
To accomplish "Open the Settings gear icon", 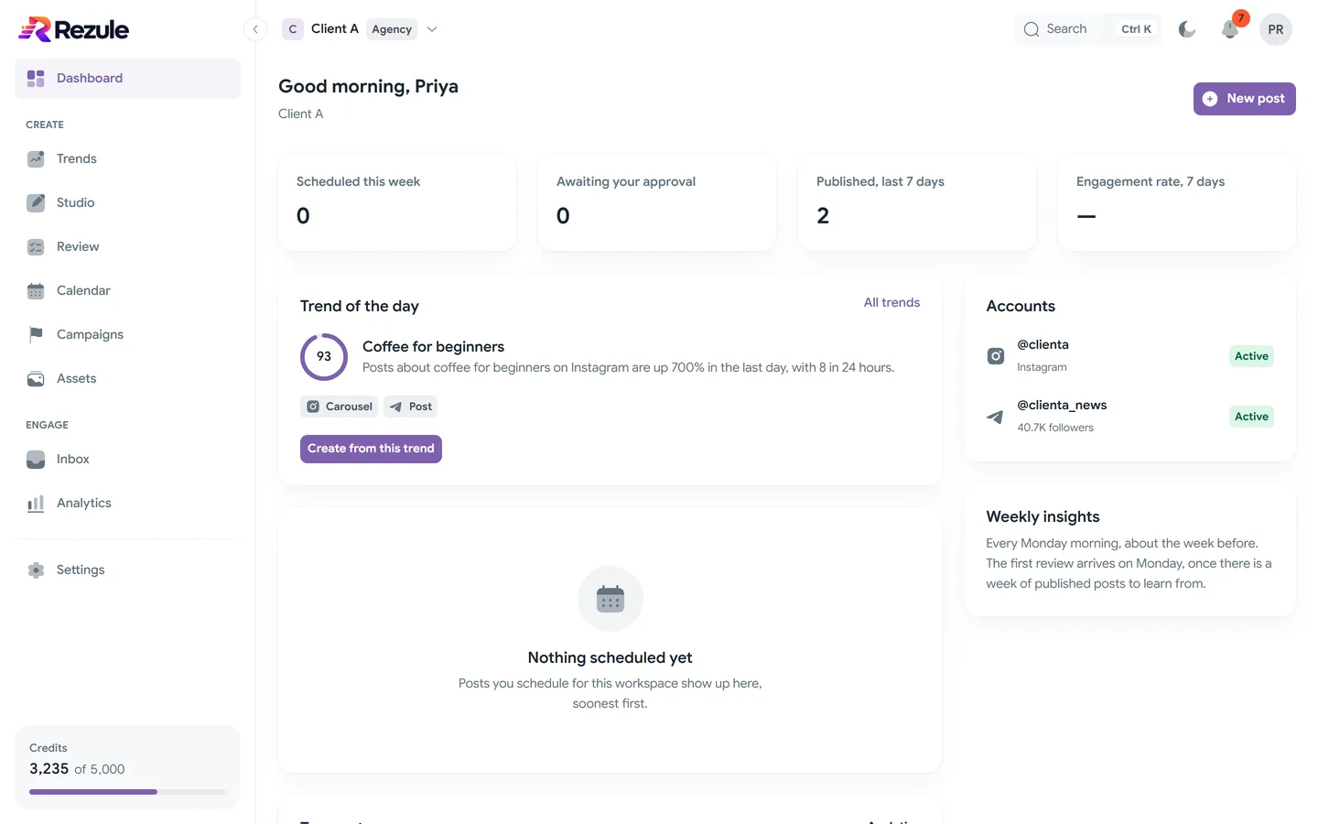I will [36, 570].
